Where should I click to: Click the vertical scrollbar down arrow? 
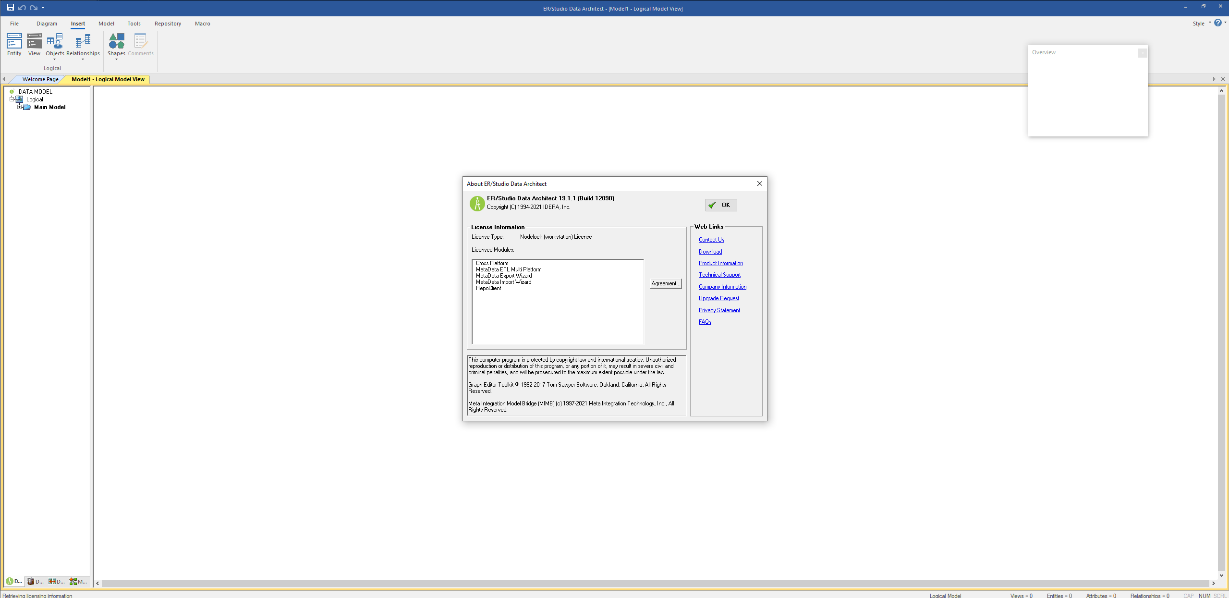pyautogui.click(x=1221, y=575)
